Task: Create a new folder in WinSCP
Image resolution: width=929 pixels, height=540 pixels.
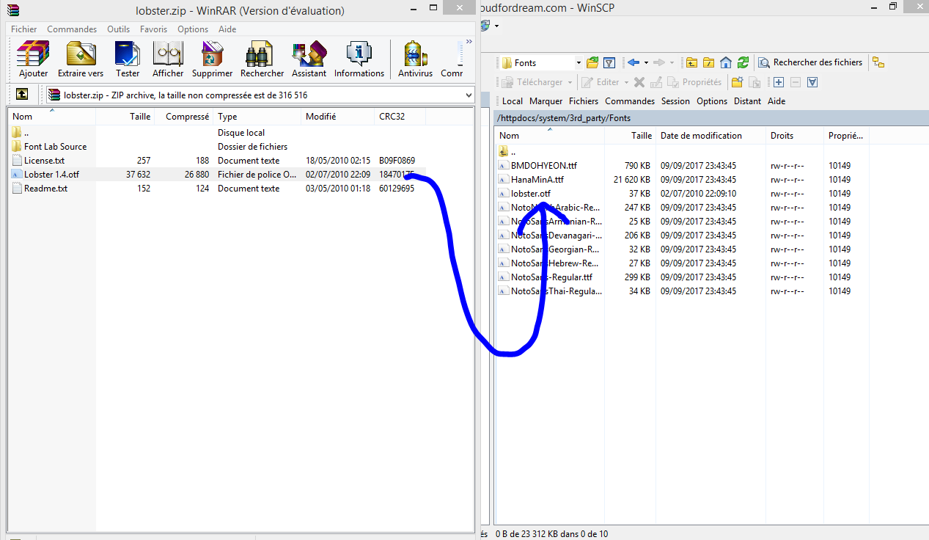Action: click(737, 82)
